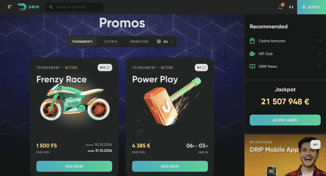
Task: Click Read More for Frenzy Race
Action: tap(74, 166)
